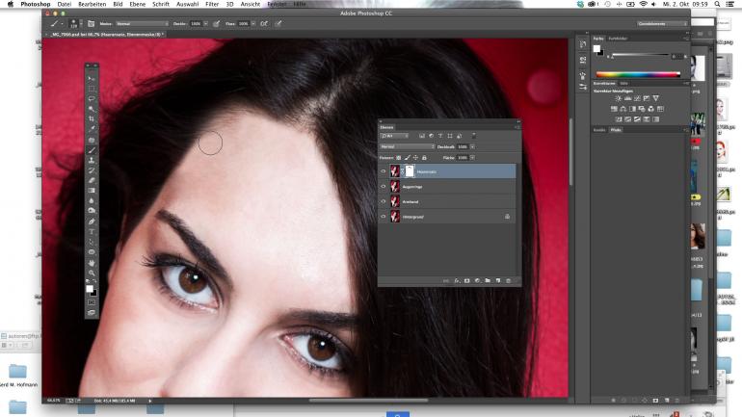Select the Hand tool in the toolbox

coord(92,262)
